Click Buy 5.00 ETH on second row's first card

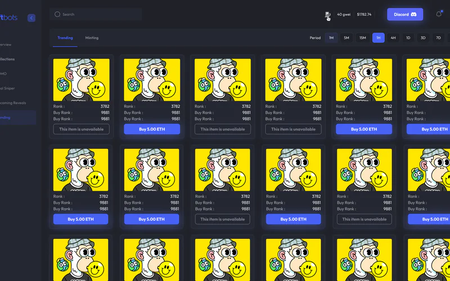80,219
